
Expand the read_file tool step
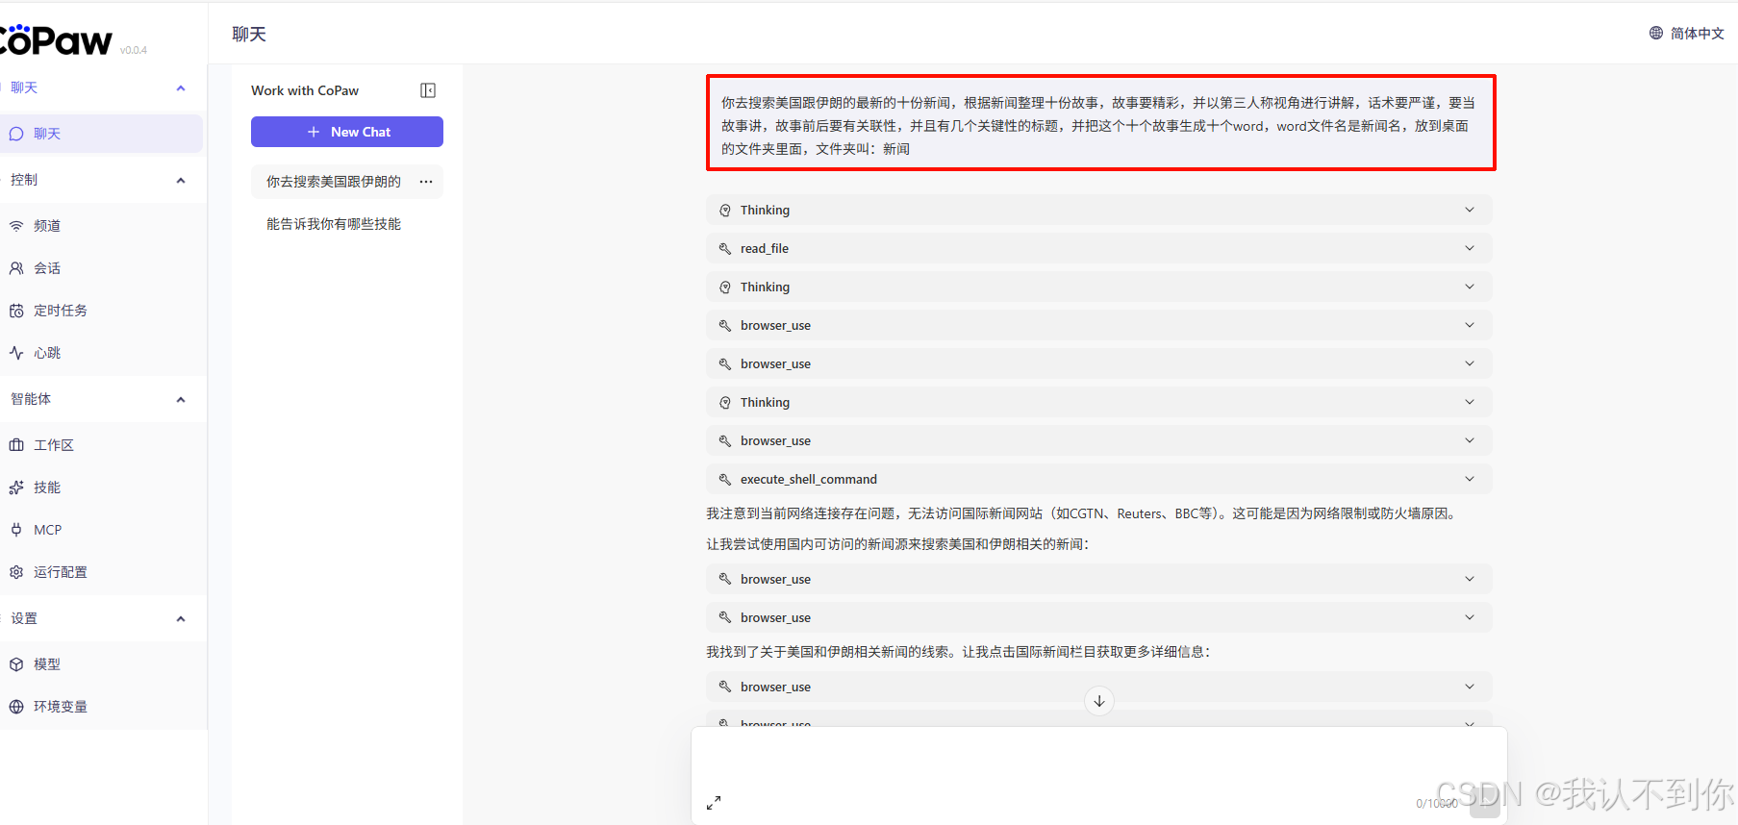[1098, 248]
